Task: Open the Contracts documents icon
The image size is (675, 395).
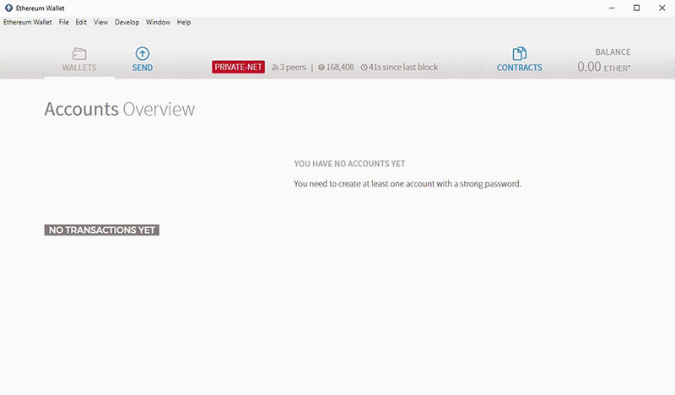Action: [519, 53]
